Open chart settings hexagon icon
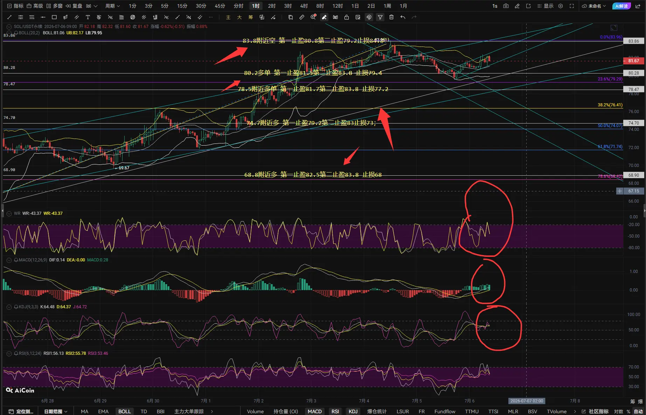Image resolution: width=646 pixels, height=415 pixels. click(561, 6)
